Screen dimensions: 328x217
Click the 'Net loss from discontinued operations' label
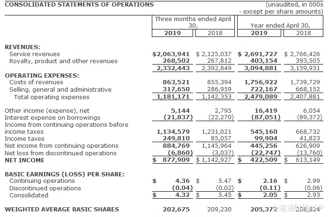tap(60, 153)
